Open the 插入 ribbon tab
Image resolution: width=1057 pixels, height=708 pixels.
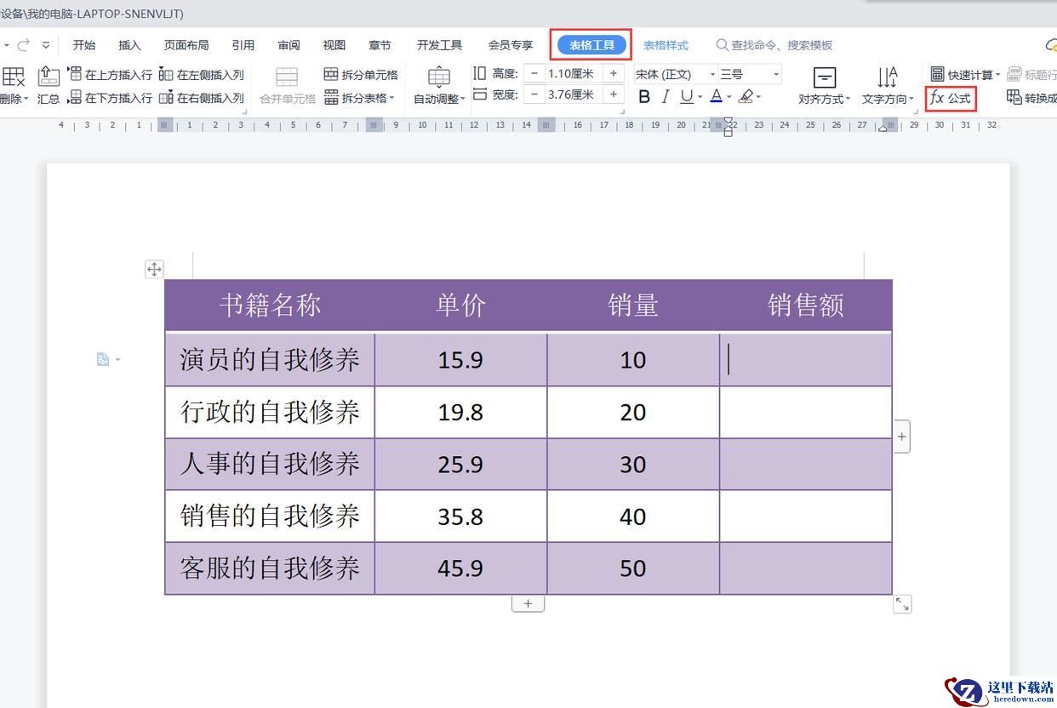pyautogui.click(x=129, y=45)
